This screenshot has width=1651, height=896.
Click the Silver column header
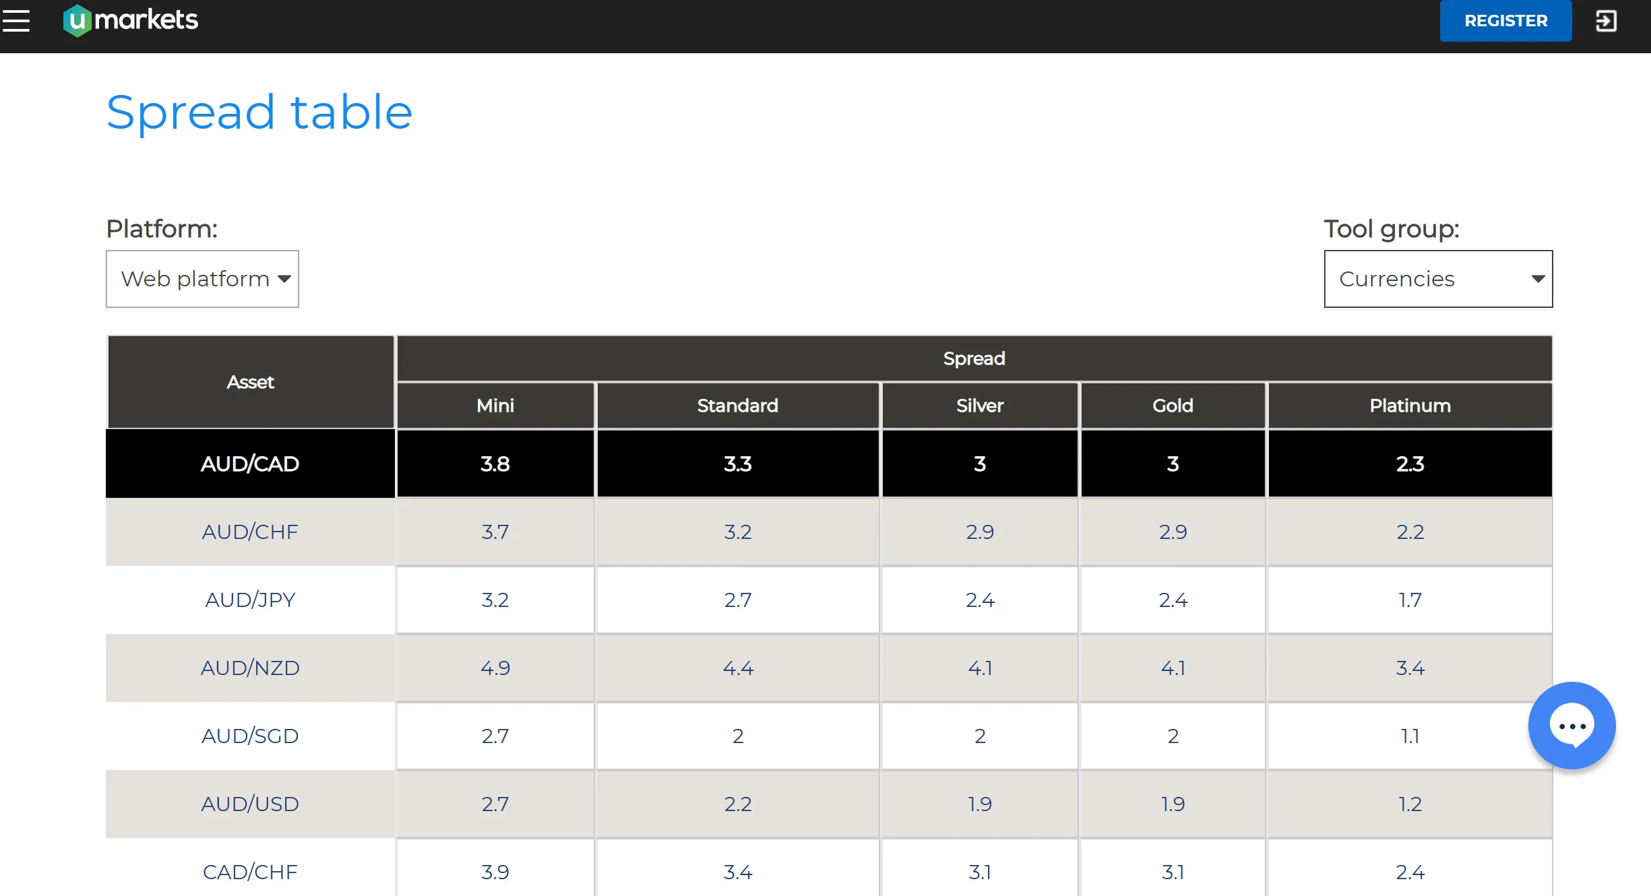pyautogui.click(x=980, y=406)
